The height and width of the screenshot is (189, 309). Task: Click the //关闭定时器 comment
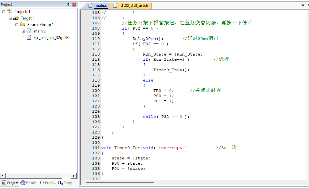pos(206,90)
